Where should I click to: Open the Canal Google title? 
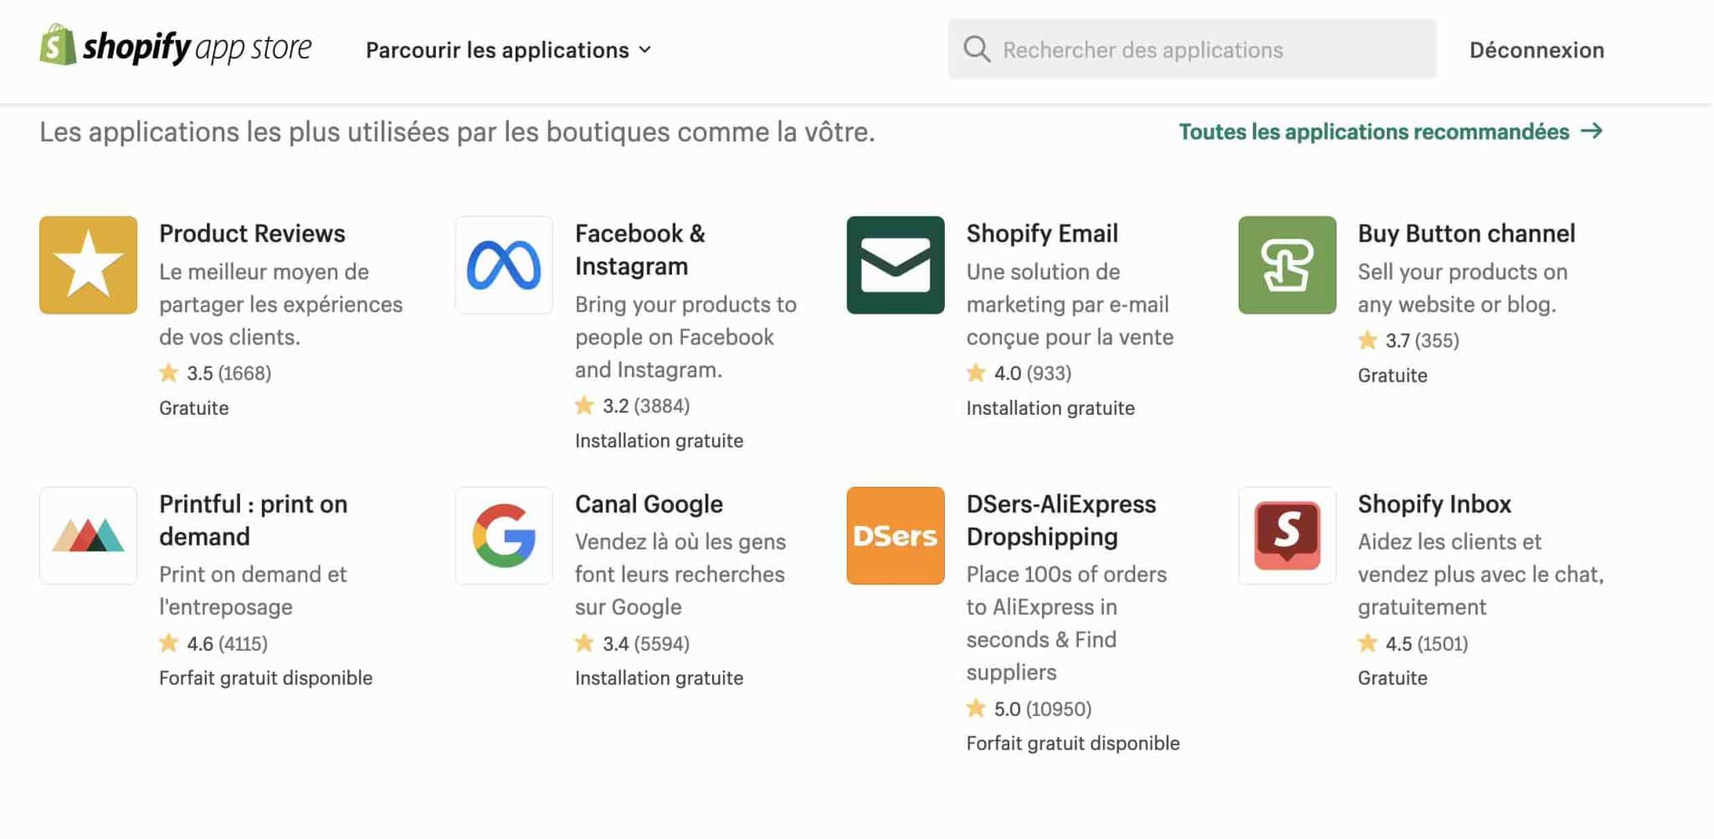pyautogui.click(x=649, y=504)
